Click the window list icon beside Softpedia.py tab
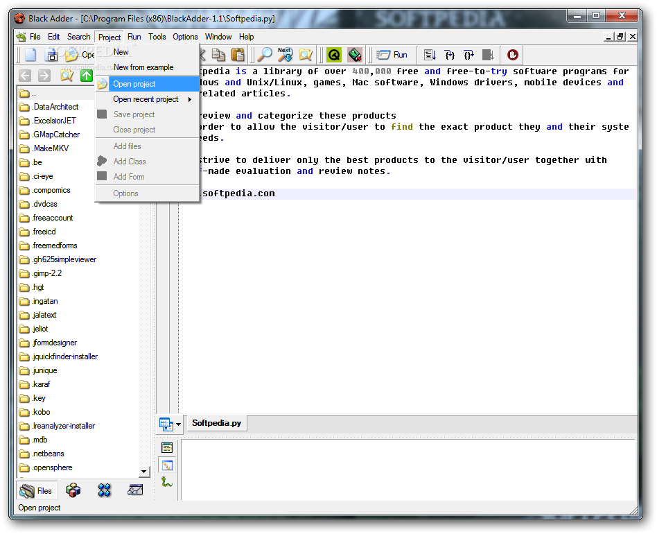The width and height of the screenshot is (657, 534). point(166,424)
